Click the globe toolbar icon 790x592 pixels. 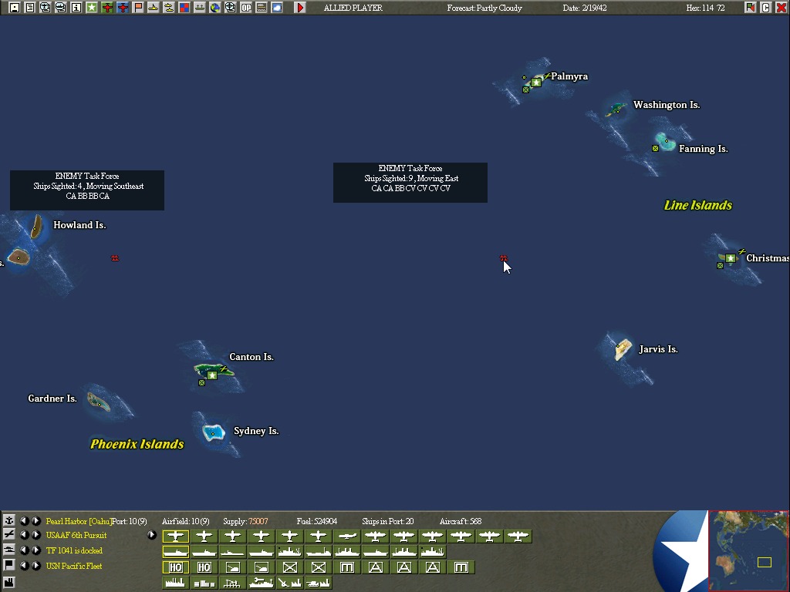(215, 8)
